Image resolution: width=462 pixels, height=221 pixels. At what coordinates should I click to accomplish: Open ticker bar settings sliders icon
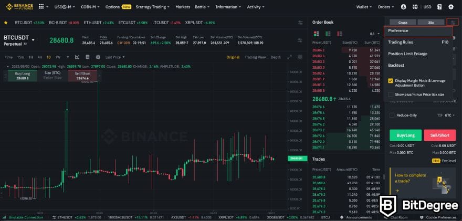point(300,23)
